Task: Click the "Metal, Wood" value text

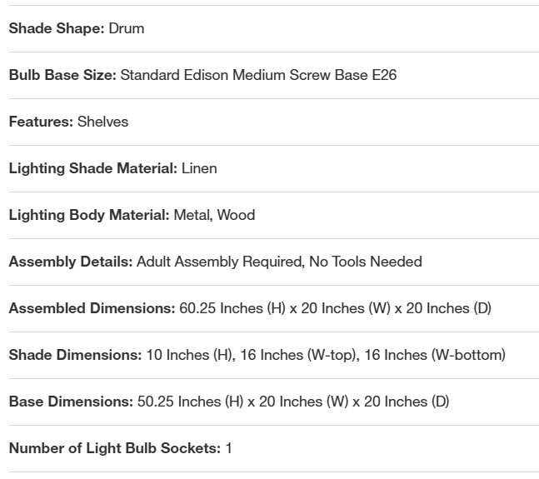Action: pyautogui.click(x=214, y=215)
